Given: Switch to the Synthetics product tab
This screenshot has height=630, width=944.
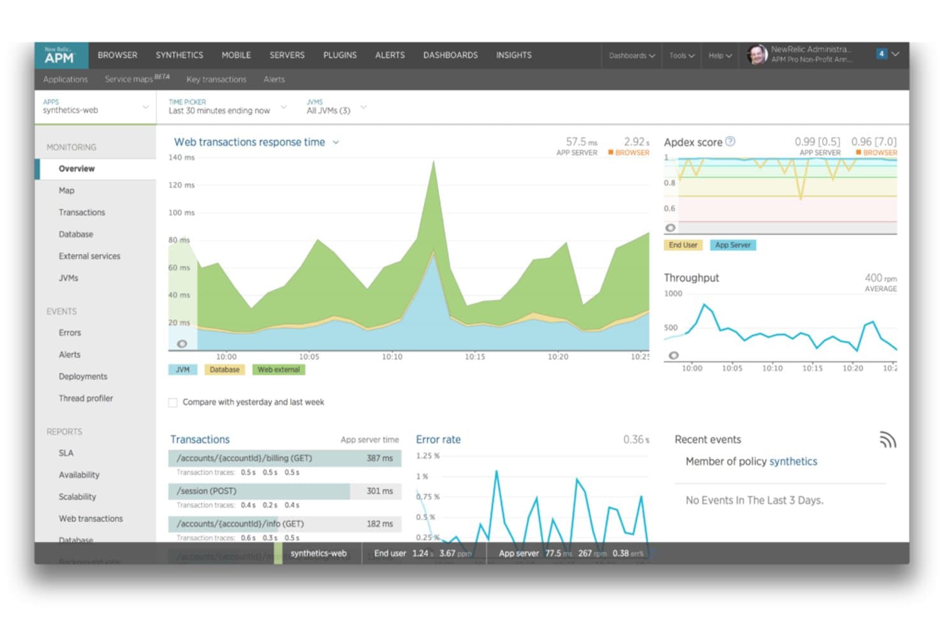Looking at the screenshot, I should [179, 56].
